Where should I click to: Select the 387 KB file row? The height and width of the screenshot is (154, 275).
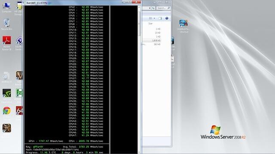[152, 44]
